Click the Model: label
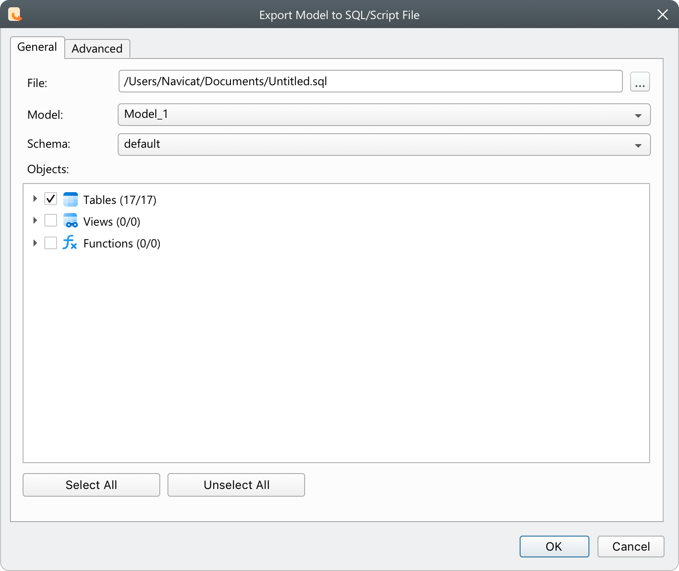Viewport: 679px width, 571px height. (x=45, y=115)
